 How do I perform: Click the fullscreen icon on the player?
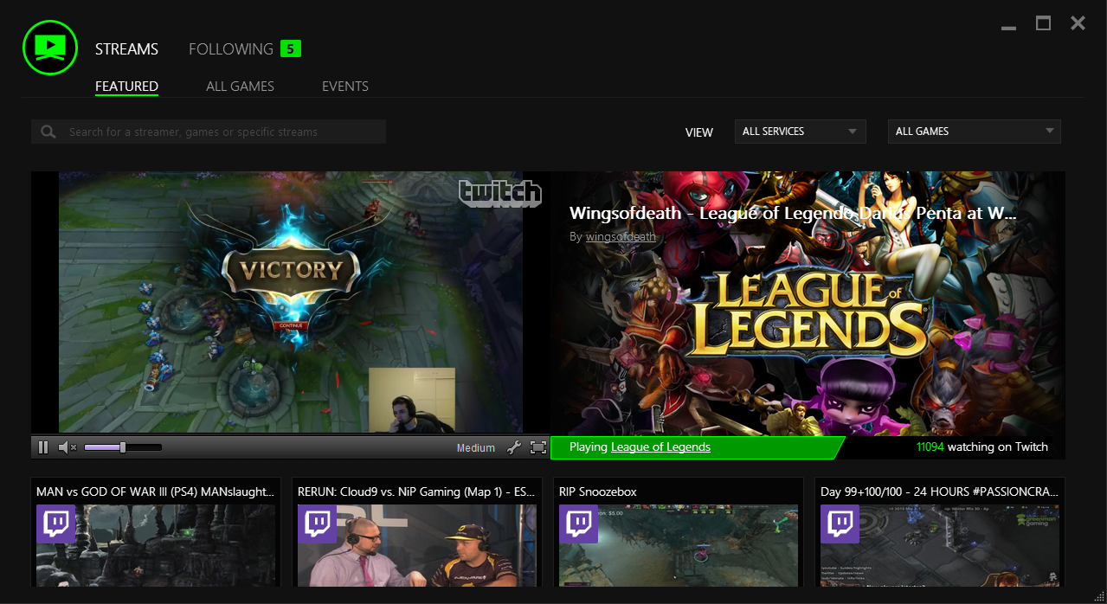537,447
